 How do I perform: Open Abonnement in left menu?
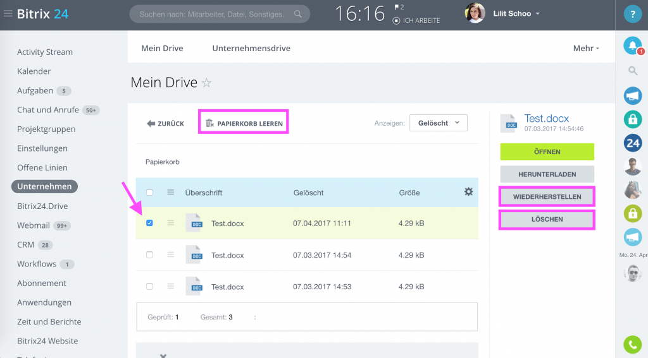pos(42,283)
